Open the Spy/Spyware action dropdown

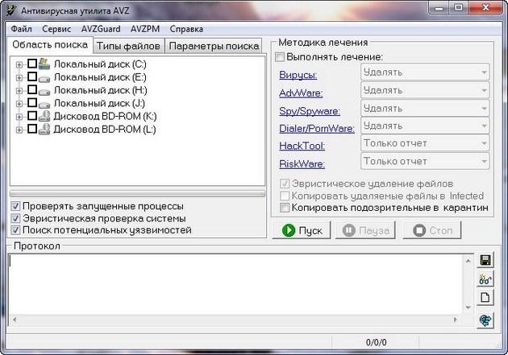[x=425, y=108]
